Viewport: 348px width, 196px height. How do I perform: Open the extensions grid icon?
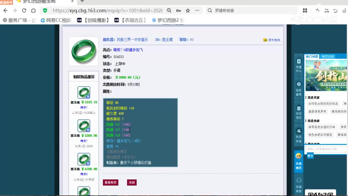click(x=305, y=11)
